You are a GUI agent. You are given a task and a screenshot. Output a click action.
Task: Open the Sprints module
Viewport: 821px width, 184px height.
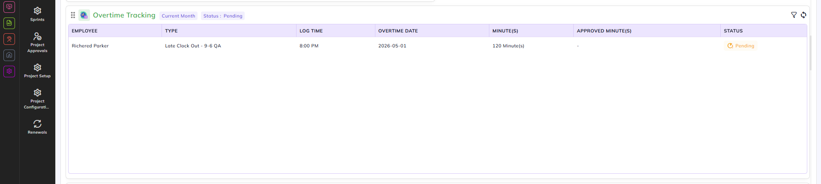tap(37, 14)
